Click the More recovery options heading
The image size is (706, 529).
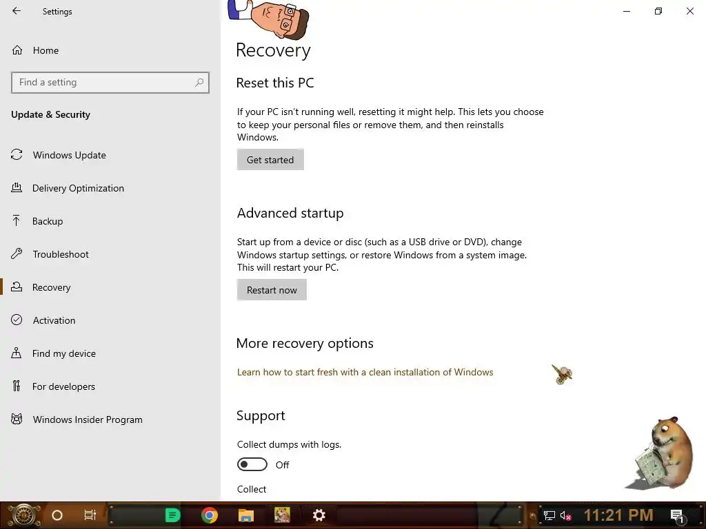(305, 343)
